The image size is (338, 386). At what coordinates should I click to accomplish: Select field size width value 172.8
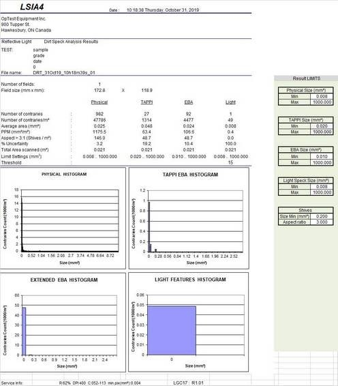[x=99, y=90]
